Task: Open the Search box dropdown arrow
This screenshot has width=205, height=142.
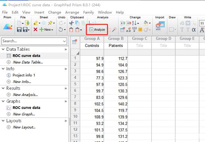Action: (64, 41)
